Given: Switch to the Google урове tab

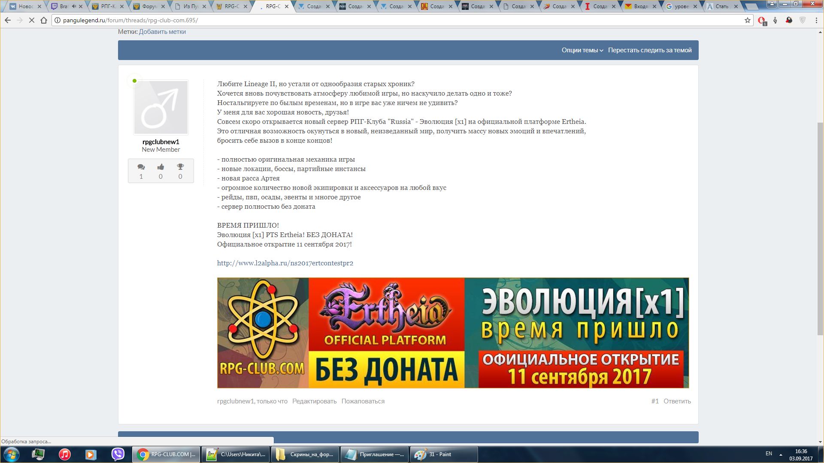Looking at the screenshot, I should (x=682, y=6).
